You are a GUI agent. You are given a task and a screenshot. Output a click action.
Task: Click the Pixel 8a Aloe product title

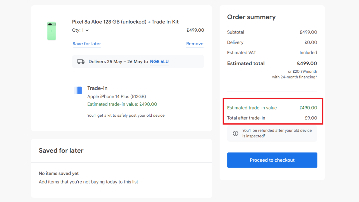[x=125, y=22]
